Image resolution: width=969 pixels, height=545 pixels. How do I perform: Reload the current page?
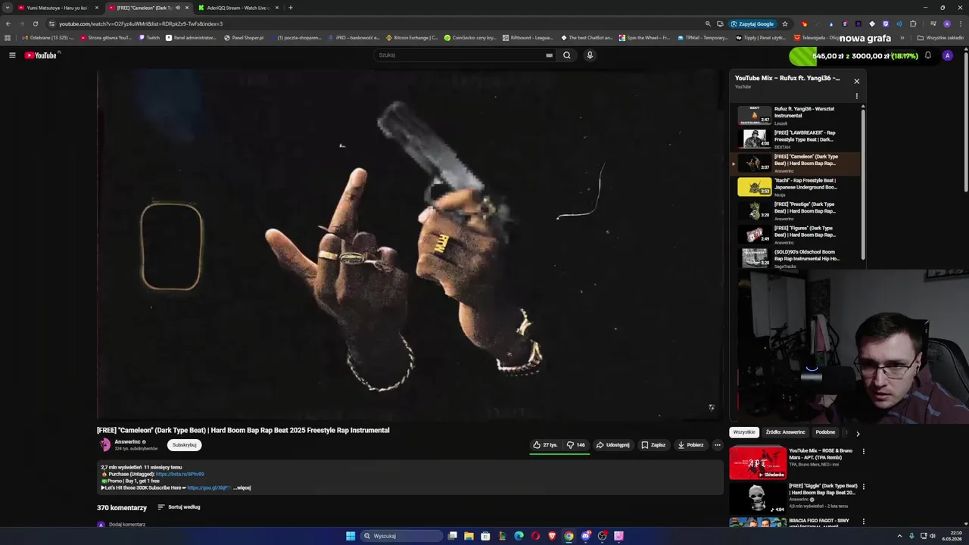(x=36, y=23)
